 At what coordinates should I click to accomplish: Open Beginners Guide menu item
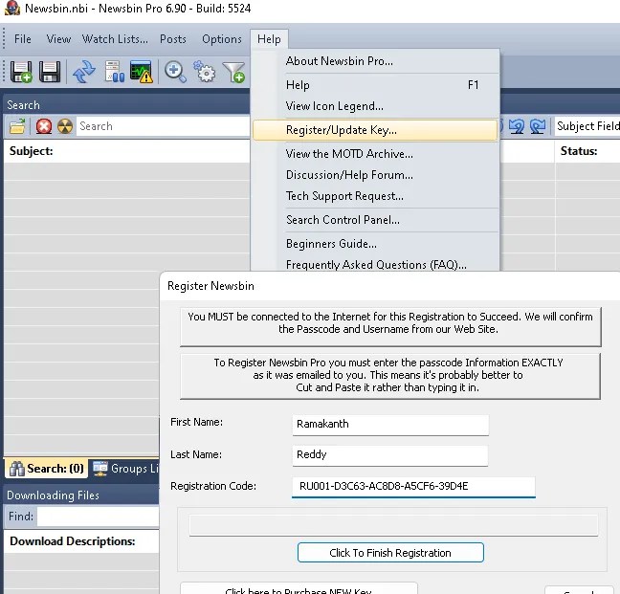(x=375, y=244)
